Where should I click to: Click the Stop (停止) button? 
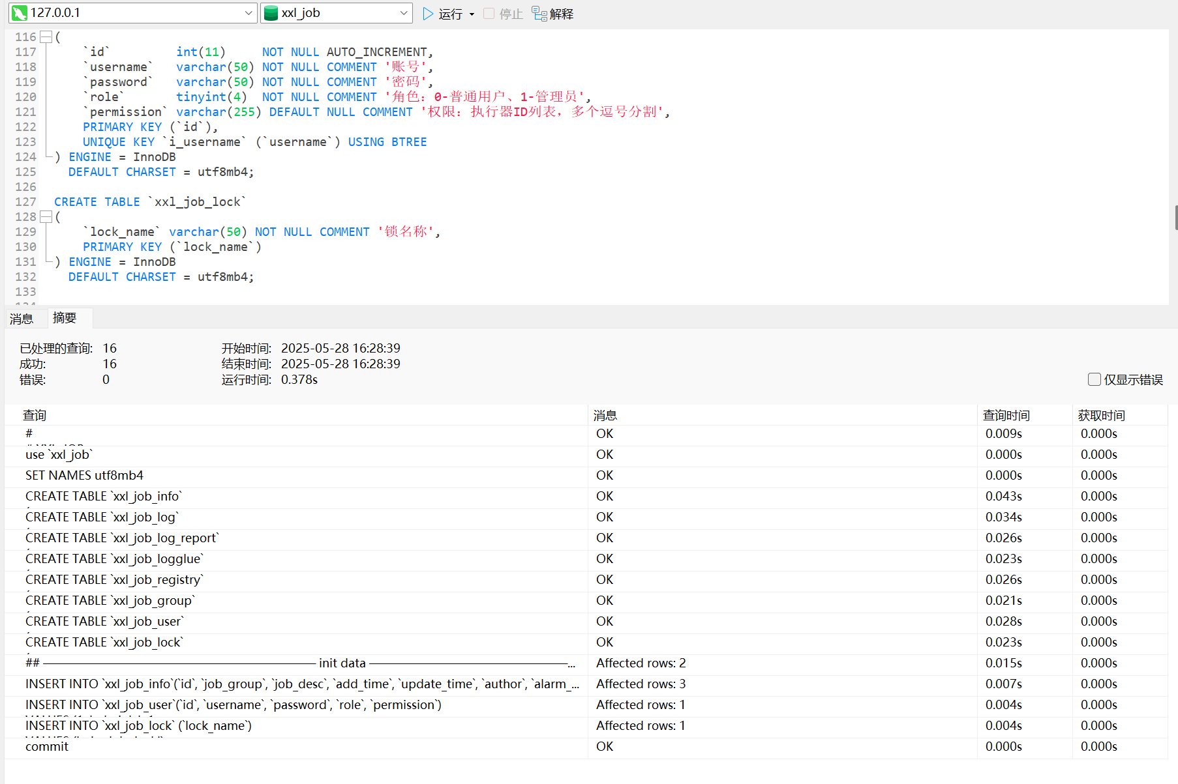[504, 14]
